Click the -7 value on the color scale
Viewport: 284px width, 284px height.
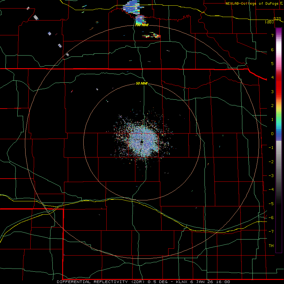point(271,232)
